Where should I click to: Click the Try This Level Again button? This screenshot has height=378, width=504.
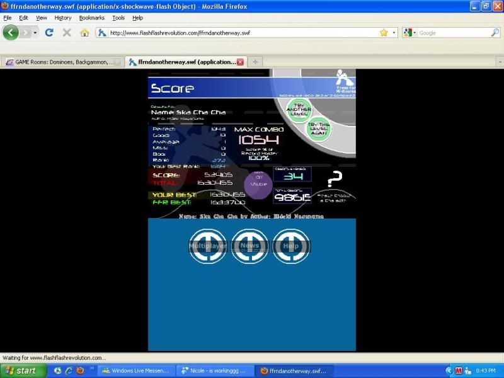pyautogui.click(x=318, y=129)
